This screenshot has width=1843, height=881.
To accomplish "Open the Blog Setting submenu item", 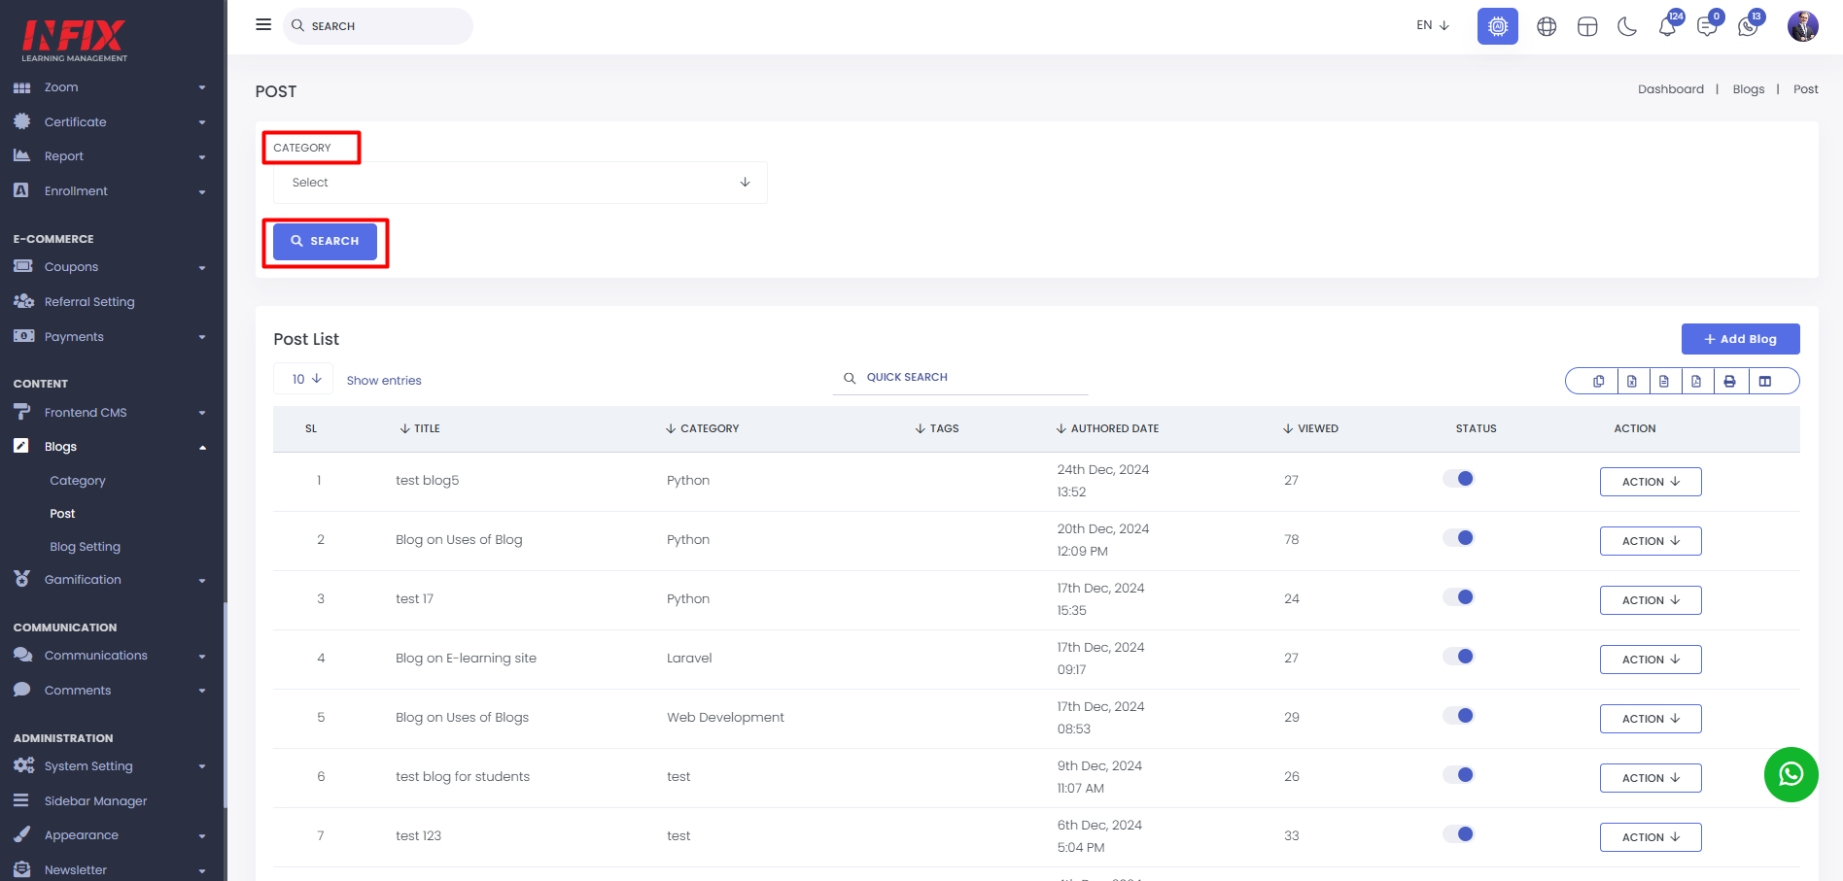I will pos(86,547).
